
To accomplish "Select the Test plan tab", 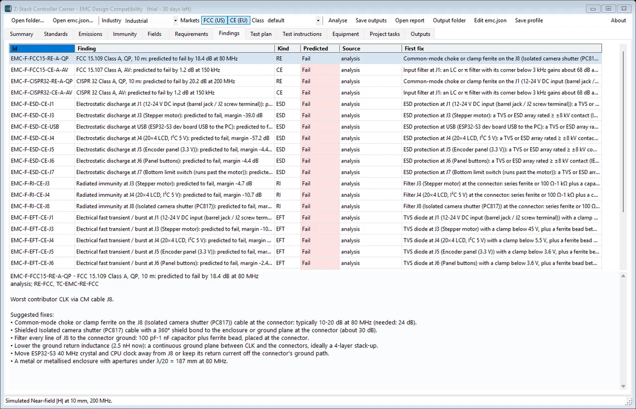I will tap(261, 34).
